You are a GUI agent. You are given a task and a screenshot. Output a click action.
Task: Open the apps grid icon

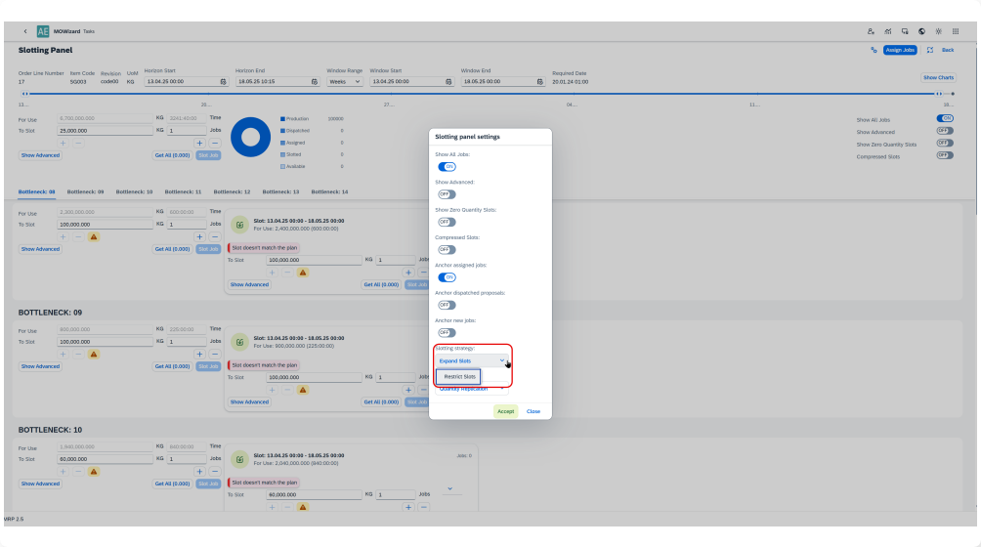click(956, 31)
